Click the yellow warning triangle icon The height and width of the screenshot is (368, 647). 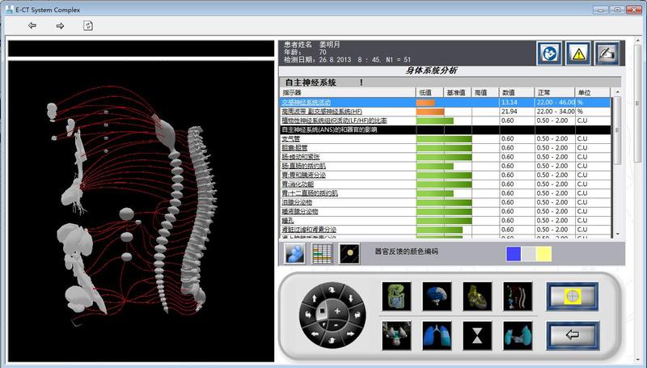[577, 53]
